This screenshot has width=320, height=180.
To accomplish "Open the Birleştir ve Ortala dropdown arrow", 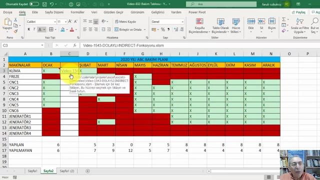I will [144, 29].
